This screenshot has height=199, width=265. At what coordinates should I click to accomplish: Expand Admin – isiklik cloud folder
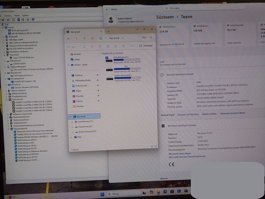coord(68,65)
